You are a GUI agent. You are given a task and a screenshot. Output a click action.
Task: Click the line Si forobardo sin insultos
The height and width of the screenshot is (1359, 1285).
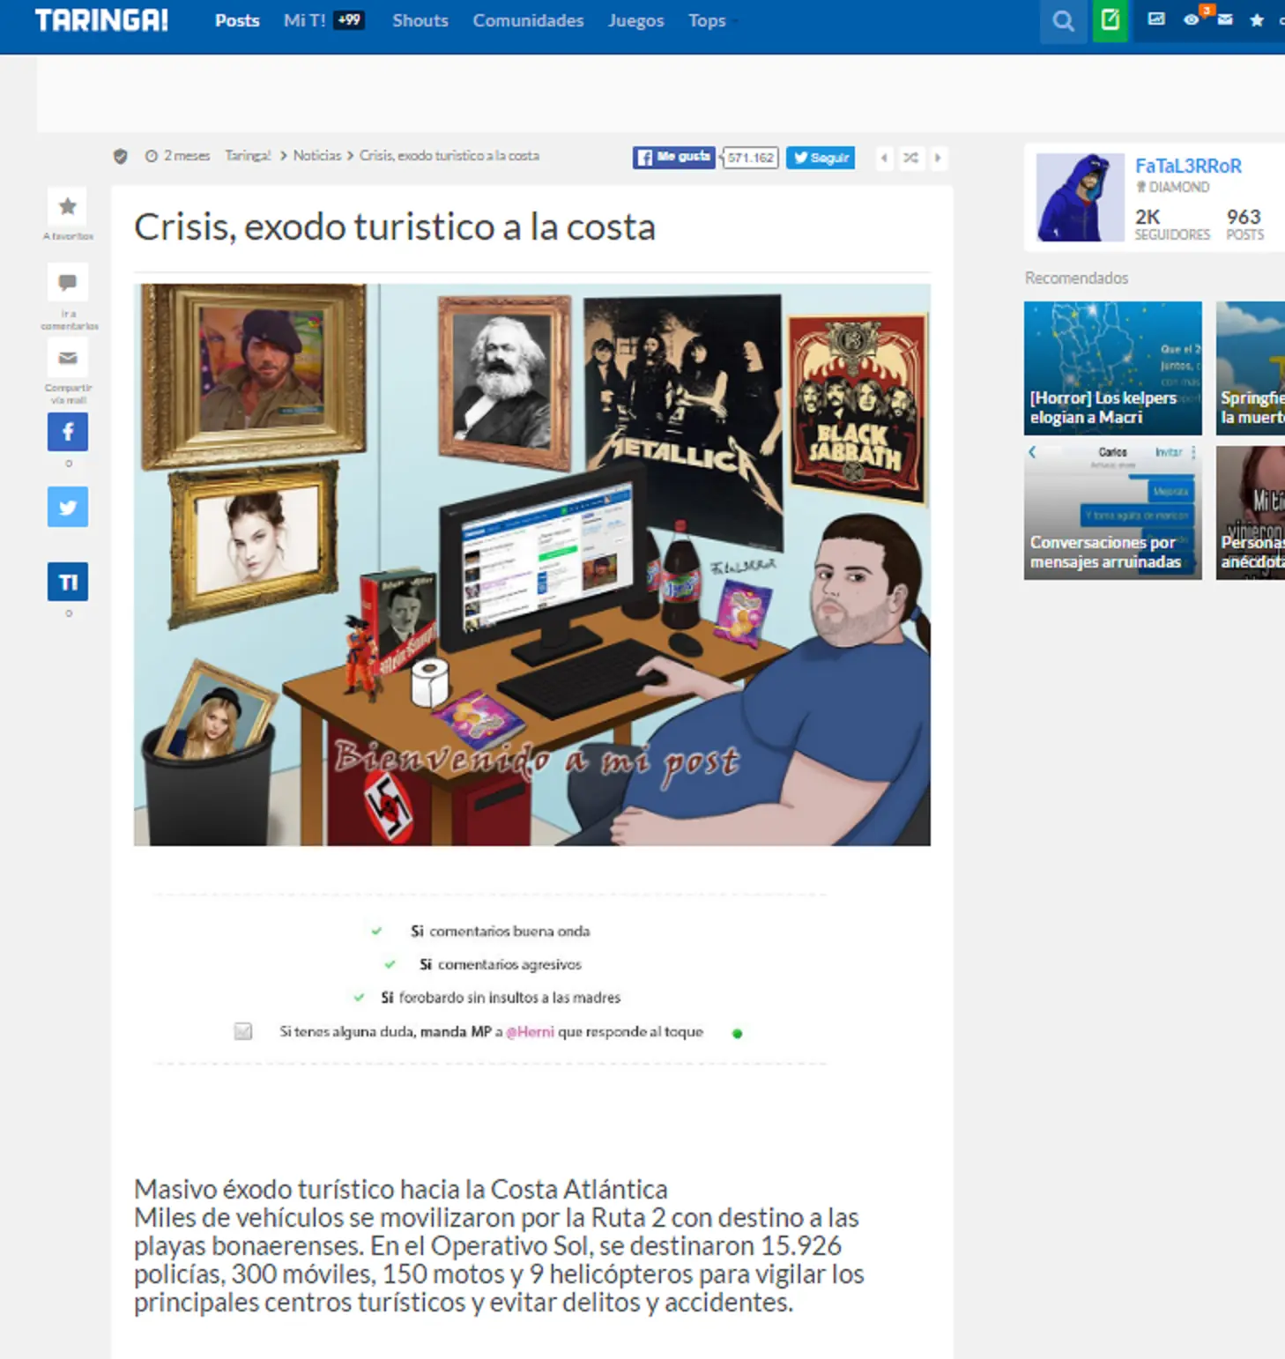501,998
